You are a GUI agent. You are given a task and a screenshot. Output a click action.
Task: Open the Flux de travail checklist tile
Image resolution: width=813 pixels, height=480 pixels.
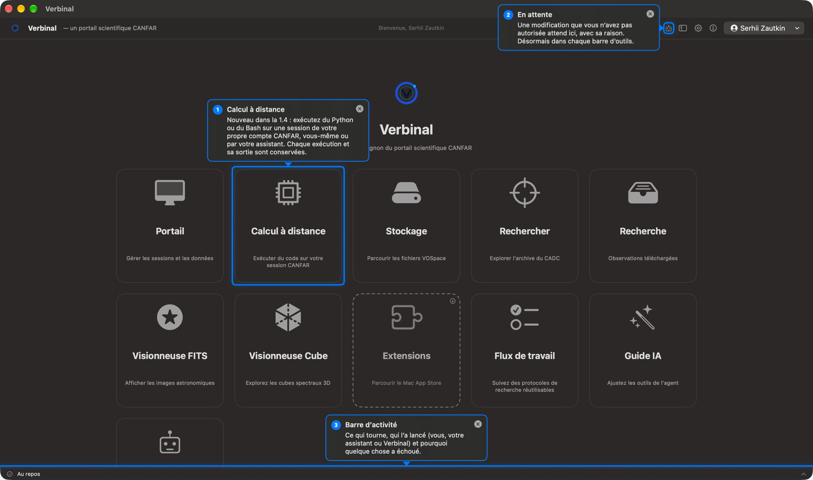pos(524,350)
